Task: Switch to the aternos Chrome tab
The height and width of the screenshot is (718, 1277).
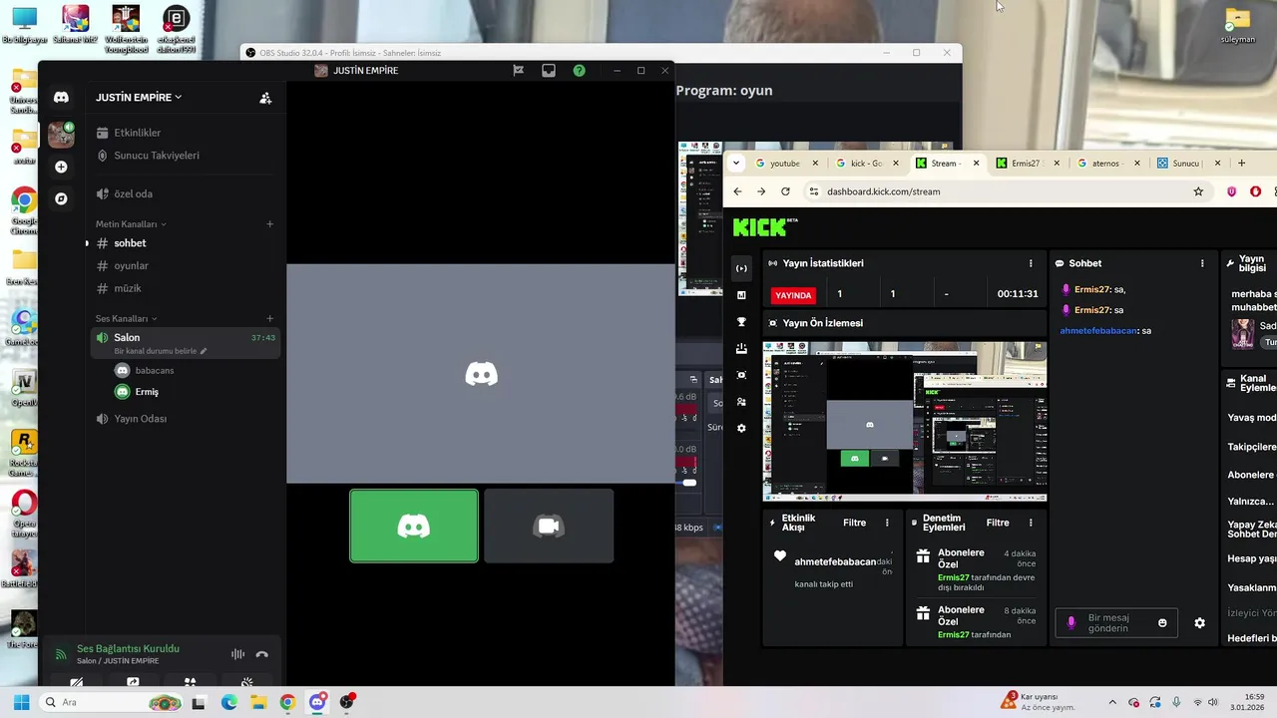Action: point(1108,163)
